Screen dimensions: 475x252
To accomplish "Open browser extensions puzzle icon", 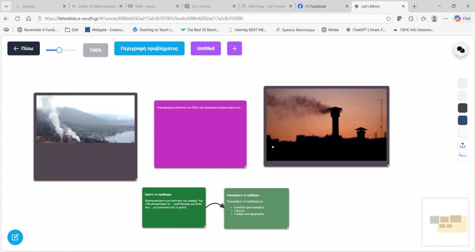I will tap(411, 19).
